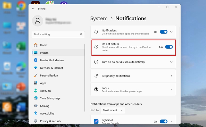The image size is (206, 127).
Task: Open Set priority notifications
Action: click(133, 76)
